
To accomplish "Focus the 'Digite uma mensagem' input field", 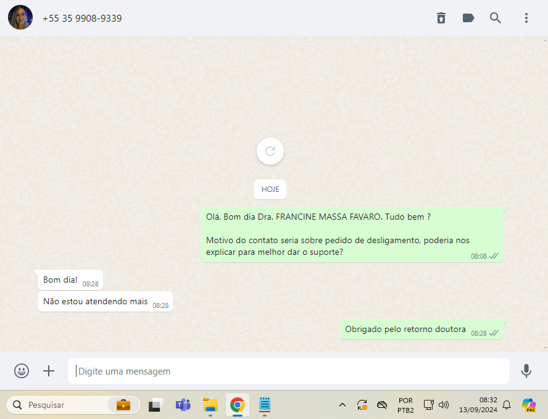I will coord(288,371).
